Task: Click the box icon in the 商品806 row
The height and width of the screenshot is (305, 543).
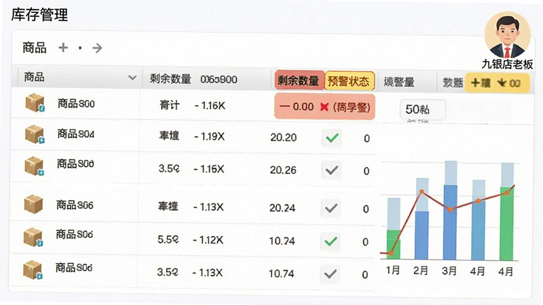Action: [33, 204]
